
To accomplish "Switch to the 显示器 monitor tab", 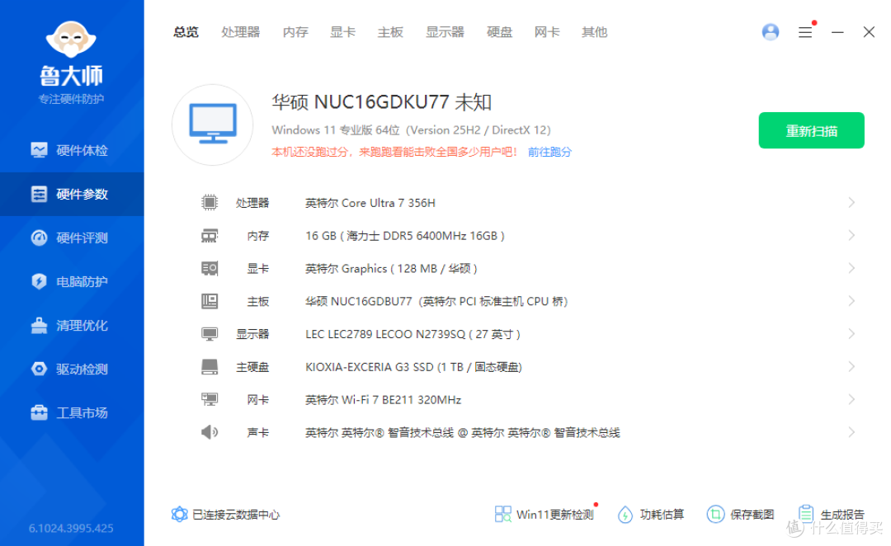I will point(445,32).
